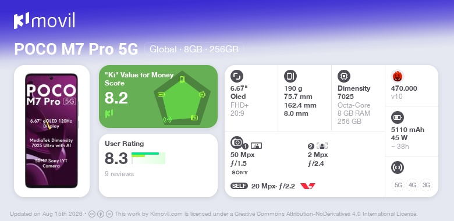Click the phone dimensions icon

[290, 76]
